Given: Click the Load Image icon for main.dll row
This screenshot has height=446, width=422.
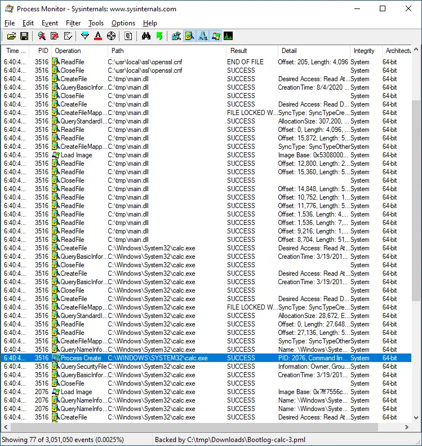Looking at the screenshot, I should click(56, 155).
